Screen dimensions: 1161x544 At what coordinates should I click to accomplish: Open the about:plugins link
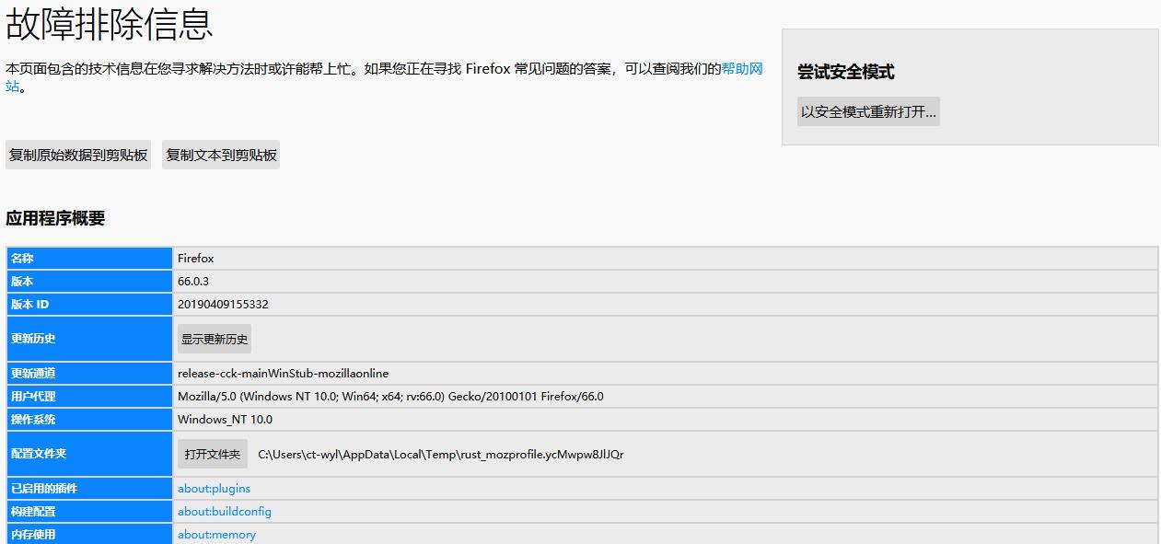click(x=214, y=489)
